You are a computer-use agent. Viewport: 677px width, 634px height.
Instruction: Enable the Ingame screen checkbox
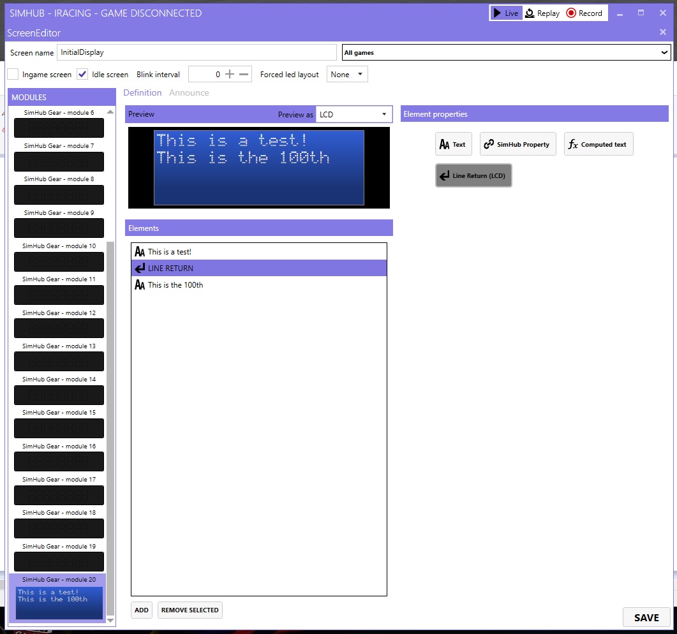click(13, 74)
